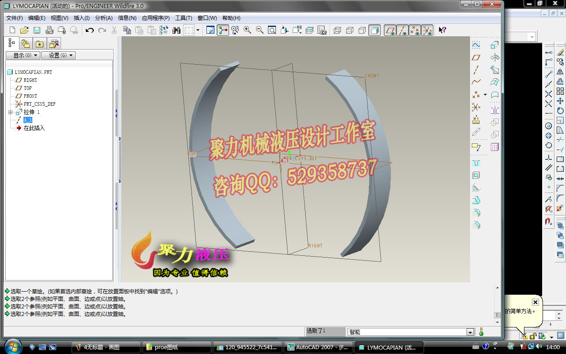Toggle coordinate system display
This screenshot has height=354, width=566.
pos(427,30)
